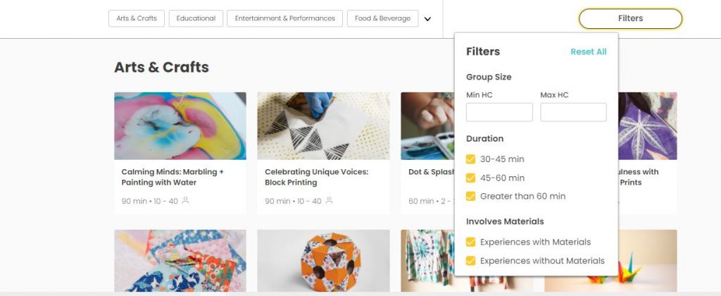
Task: Expand the category chevron after Food & Beverage
Action: 427,19
